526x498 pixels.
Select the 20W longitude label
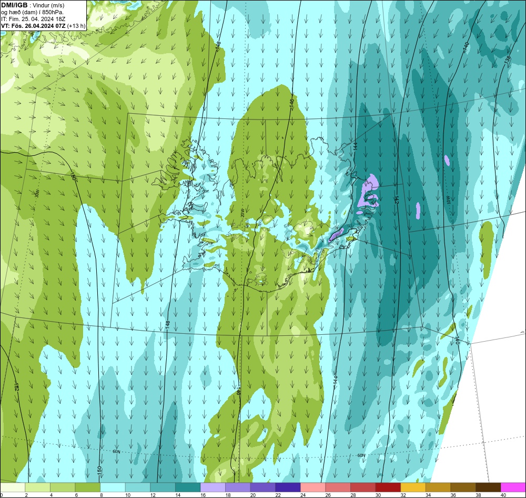point(242,213)
